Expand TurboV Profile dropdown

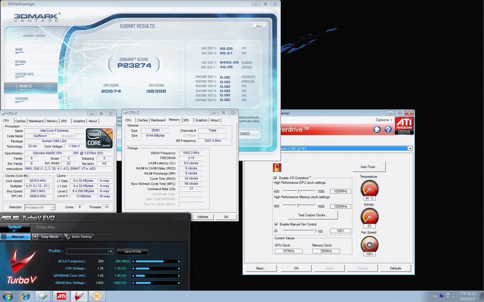pyautogui.click(x=111, y=251)
